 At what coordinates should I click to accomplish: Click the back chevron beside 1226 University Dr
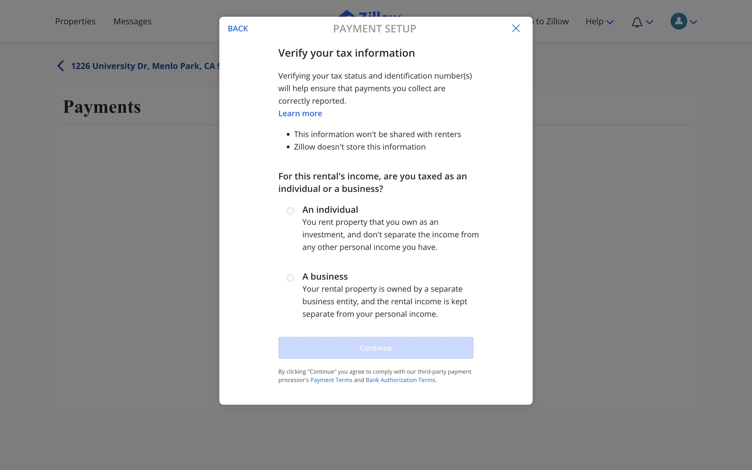(x=61, y=66)
